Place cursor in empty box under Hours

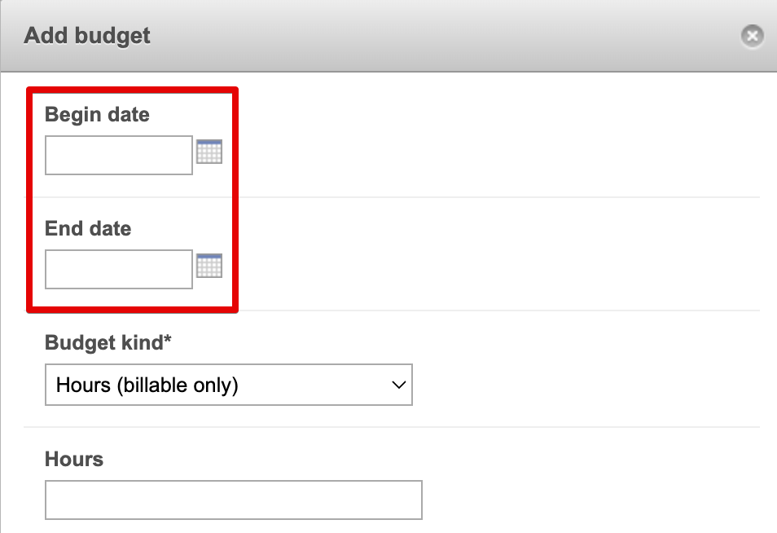pyautogui.click(x=234, y=500)
